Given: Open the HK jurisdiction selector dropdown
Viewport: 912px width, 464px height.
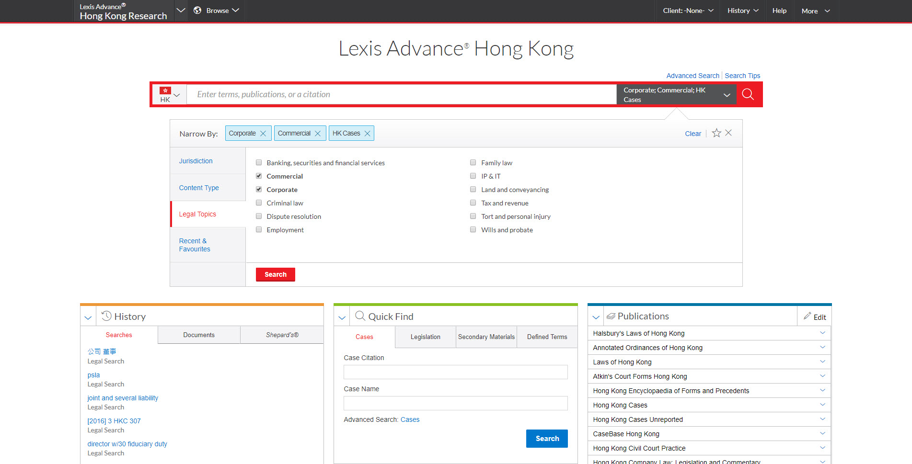Looking at the screenshot, I should coord(170,94).
